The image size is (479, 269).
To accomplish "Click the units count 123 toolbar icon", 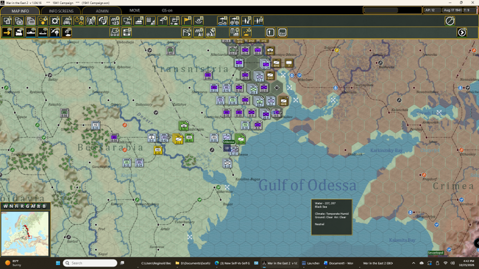I will [x=115, y=20].
